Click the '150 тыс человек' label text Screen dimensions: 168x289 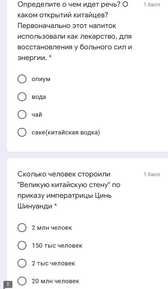click(x=57, y=246)
